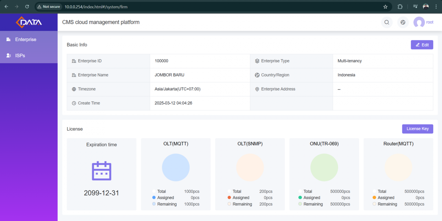442x221 pixels.
Task: Click the License Key button
Action: (x=417, y=129)
